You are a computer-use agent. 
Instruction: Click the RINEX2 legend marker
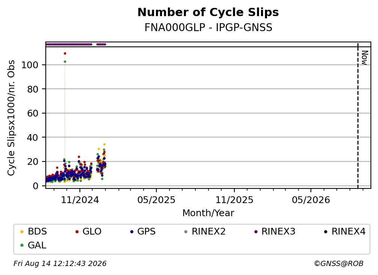click(186, 232)
